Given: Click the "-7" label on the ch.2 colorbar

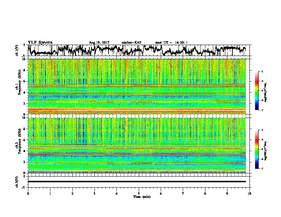Looking at the screenshot, I should click(261, 168).
